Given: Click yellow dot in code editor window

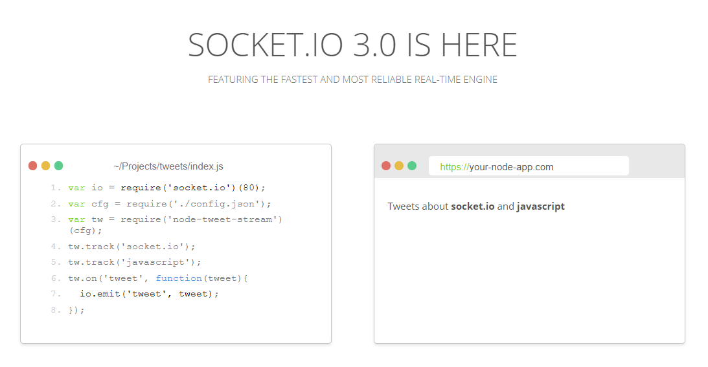Looking at the screenshot, I should point(45,166).
